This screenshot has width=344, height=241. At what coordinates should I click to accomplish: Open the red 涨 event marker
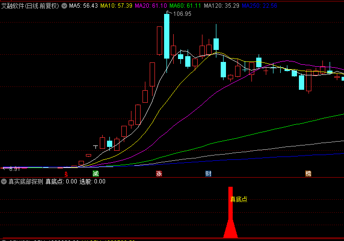159,174
